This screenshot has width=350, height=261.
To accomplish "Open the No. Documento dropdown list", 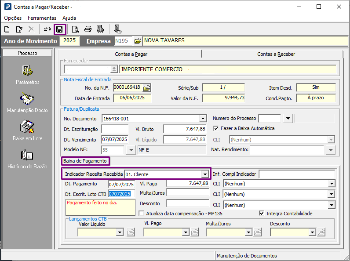I will [x=202, y=119].
